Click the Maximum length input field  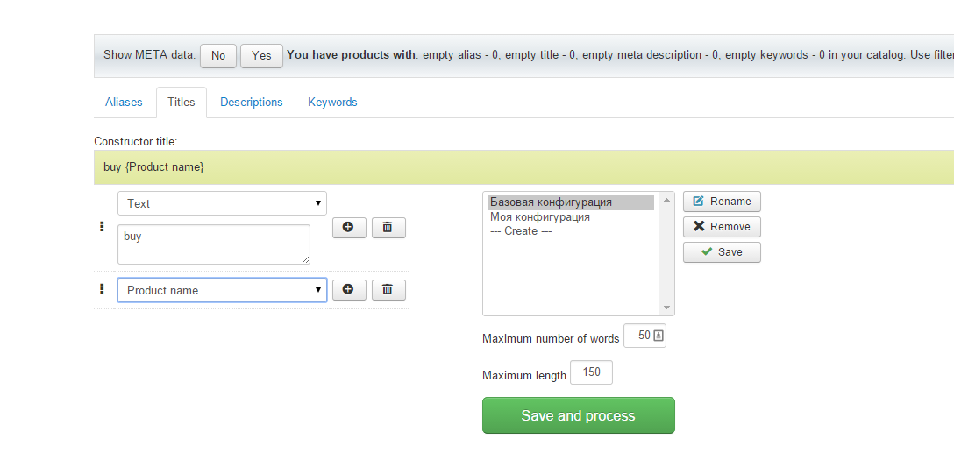tap(591, 372)
